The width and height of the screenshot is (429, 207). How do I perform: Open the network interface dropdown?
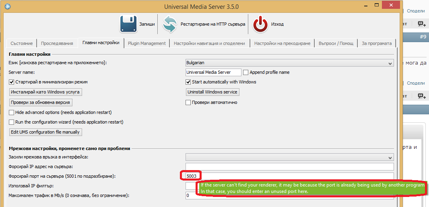click(289, 157)
